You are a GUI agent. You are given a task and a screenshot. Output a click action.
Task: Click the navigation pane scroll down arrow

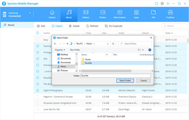[76, 71]
